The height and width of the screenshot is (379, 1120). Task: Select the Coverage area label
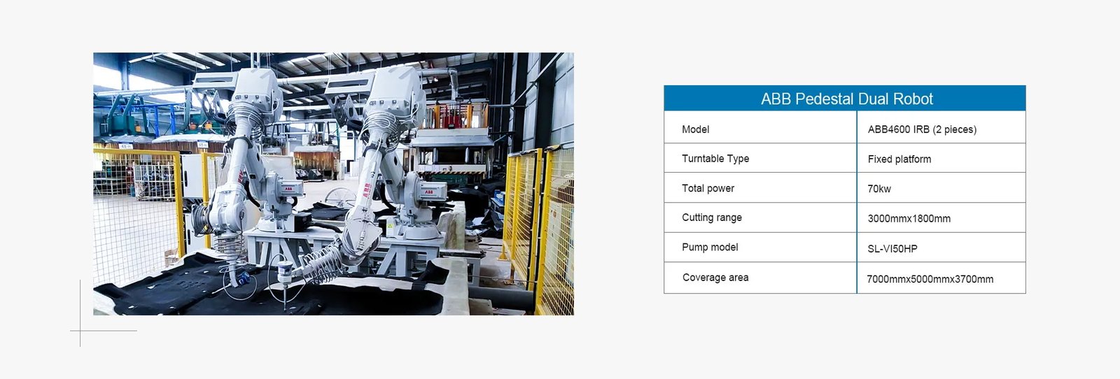click(x=715, y=278)
